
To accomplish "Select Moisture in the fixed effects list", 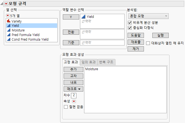I will point(92,69).
